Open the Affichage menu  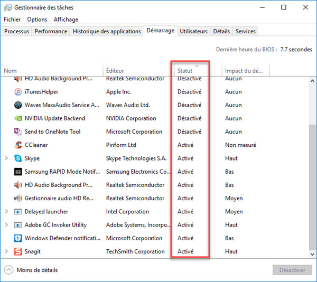tap(66, 20)
